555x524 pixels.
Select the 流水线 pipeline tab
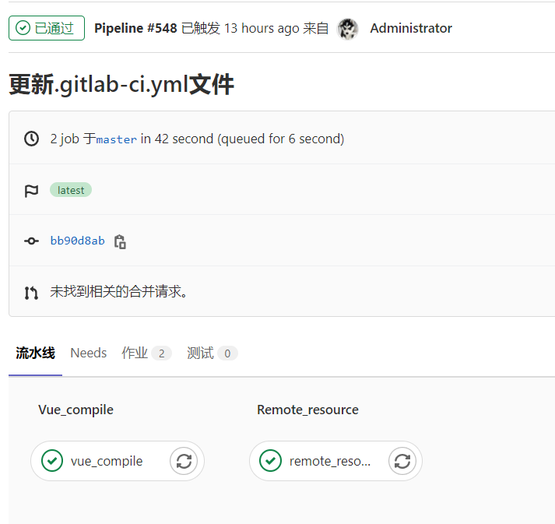pyautogui.click(x=35, y=353)
